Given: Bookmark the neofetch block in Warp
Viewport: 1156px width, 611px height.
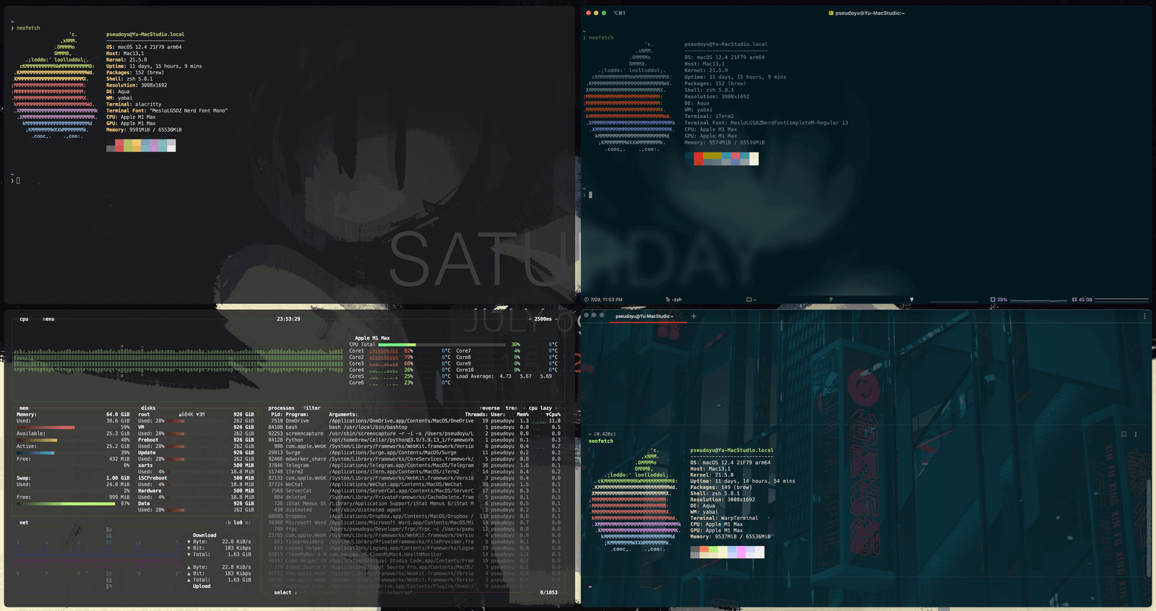Looking at the screenshot, I should (x=1123, y=434).
